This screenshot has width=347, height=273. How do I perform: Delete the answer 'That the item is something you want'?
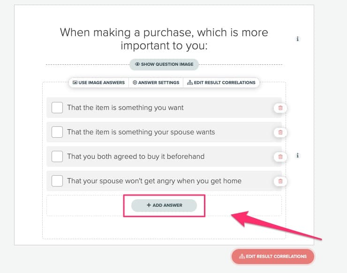coord(280,108)
